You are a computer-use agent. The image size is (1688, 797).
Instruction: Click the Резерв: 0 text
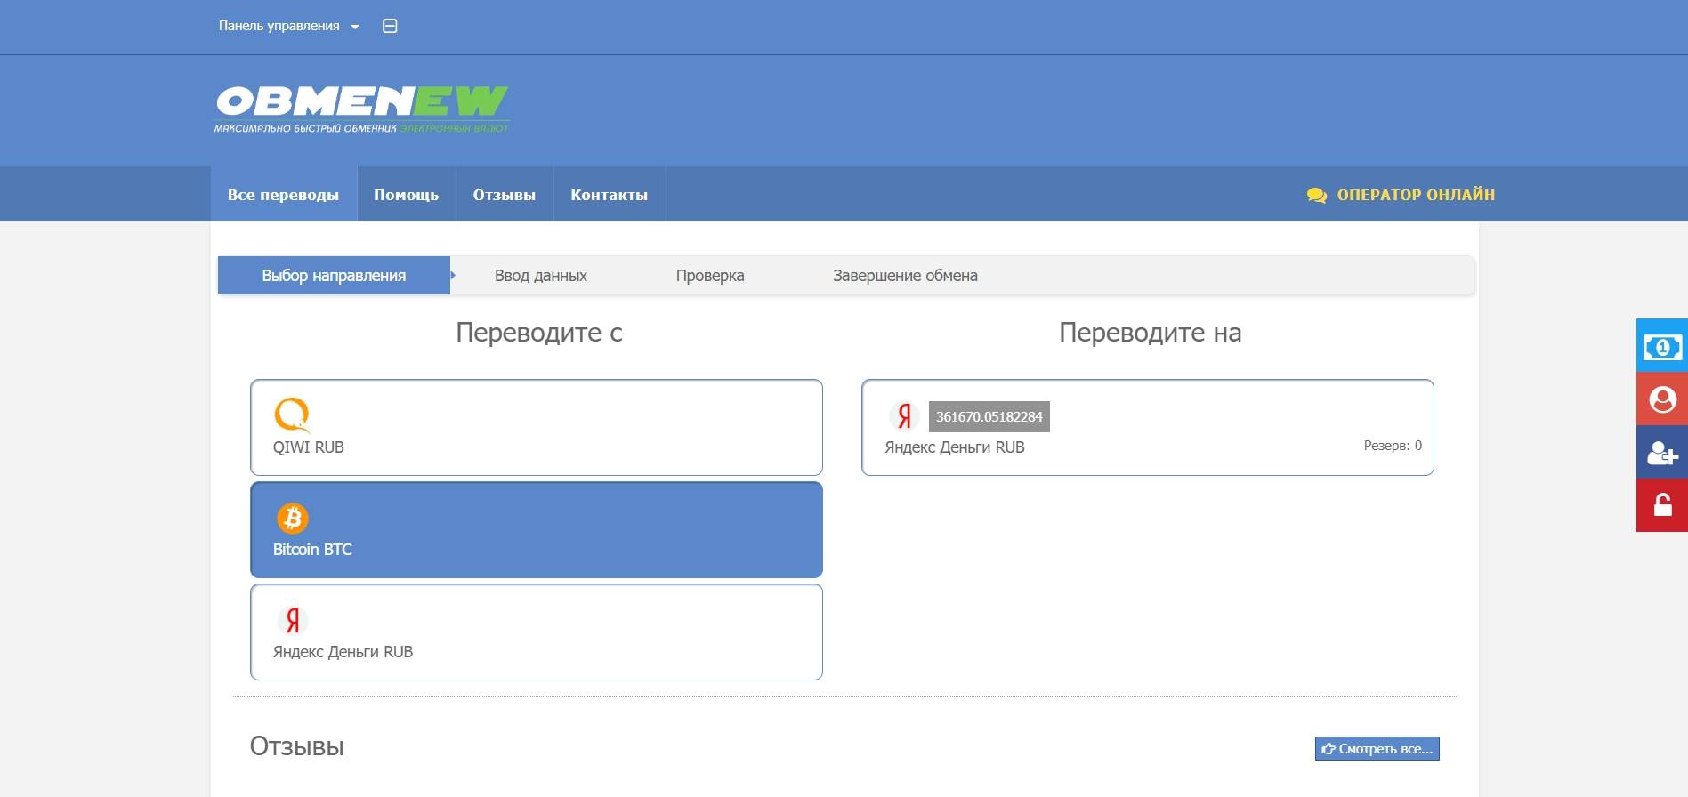(1393, 446)
